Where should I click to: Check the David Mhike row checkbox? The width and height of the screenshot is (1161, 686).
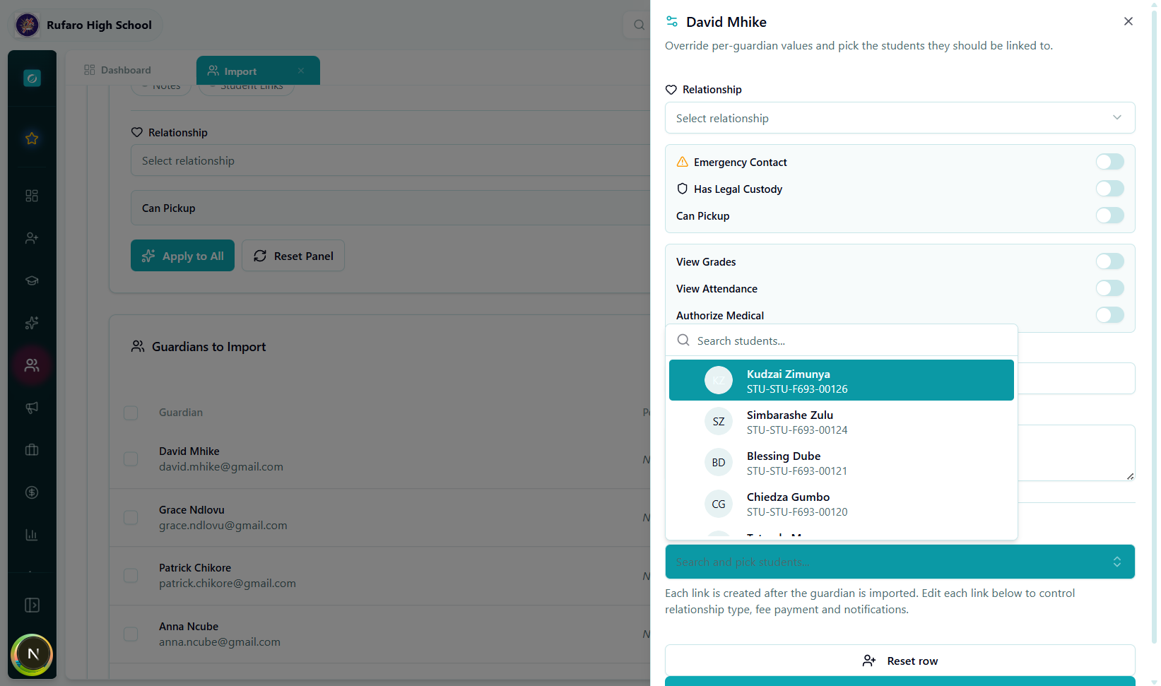[131, 459]
